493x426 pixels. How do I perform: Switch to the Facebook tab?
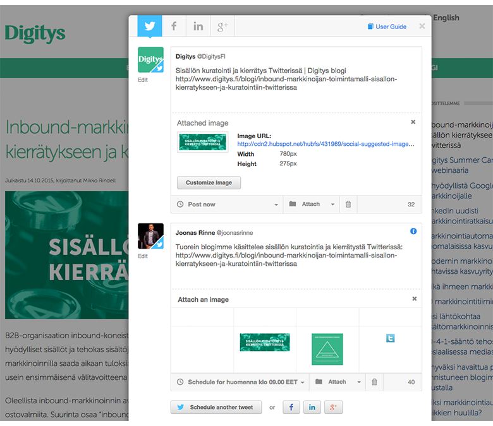tap(174, 26)
